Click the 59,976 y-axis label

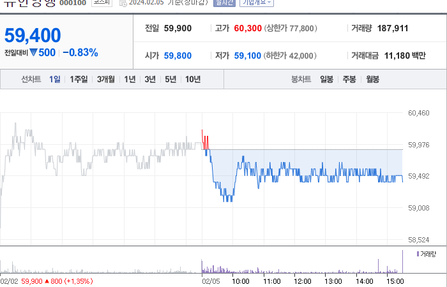pyautogui.click(x=418, y=145)
